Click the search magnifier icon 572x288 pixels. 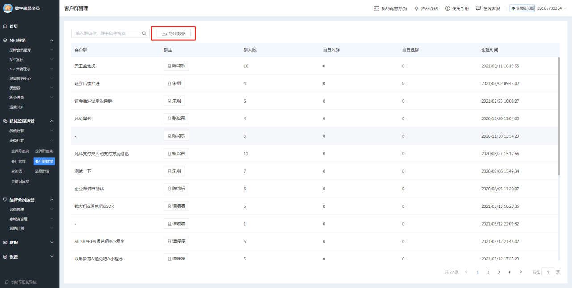point(144,33)
